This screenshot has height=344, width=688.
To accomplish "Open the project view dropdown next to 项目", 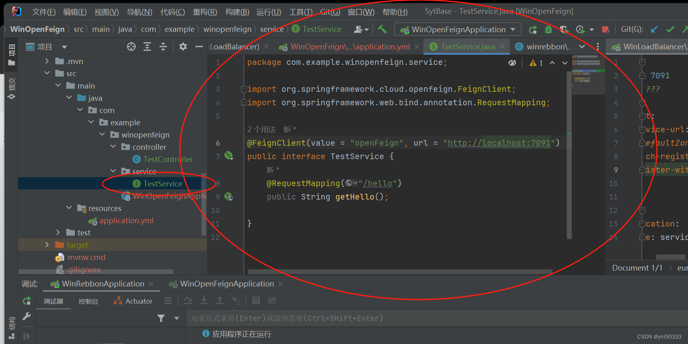I will (x=64, y=47).
